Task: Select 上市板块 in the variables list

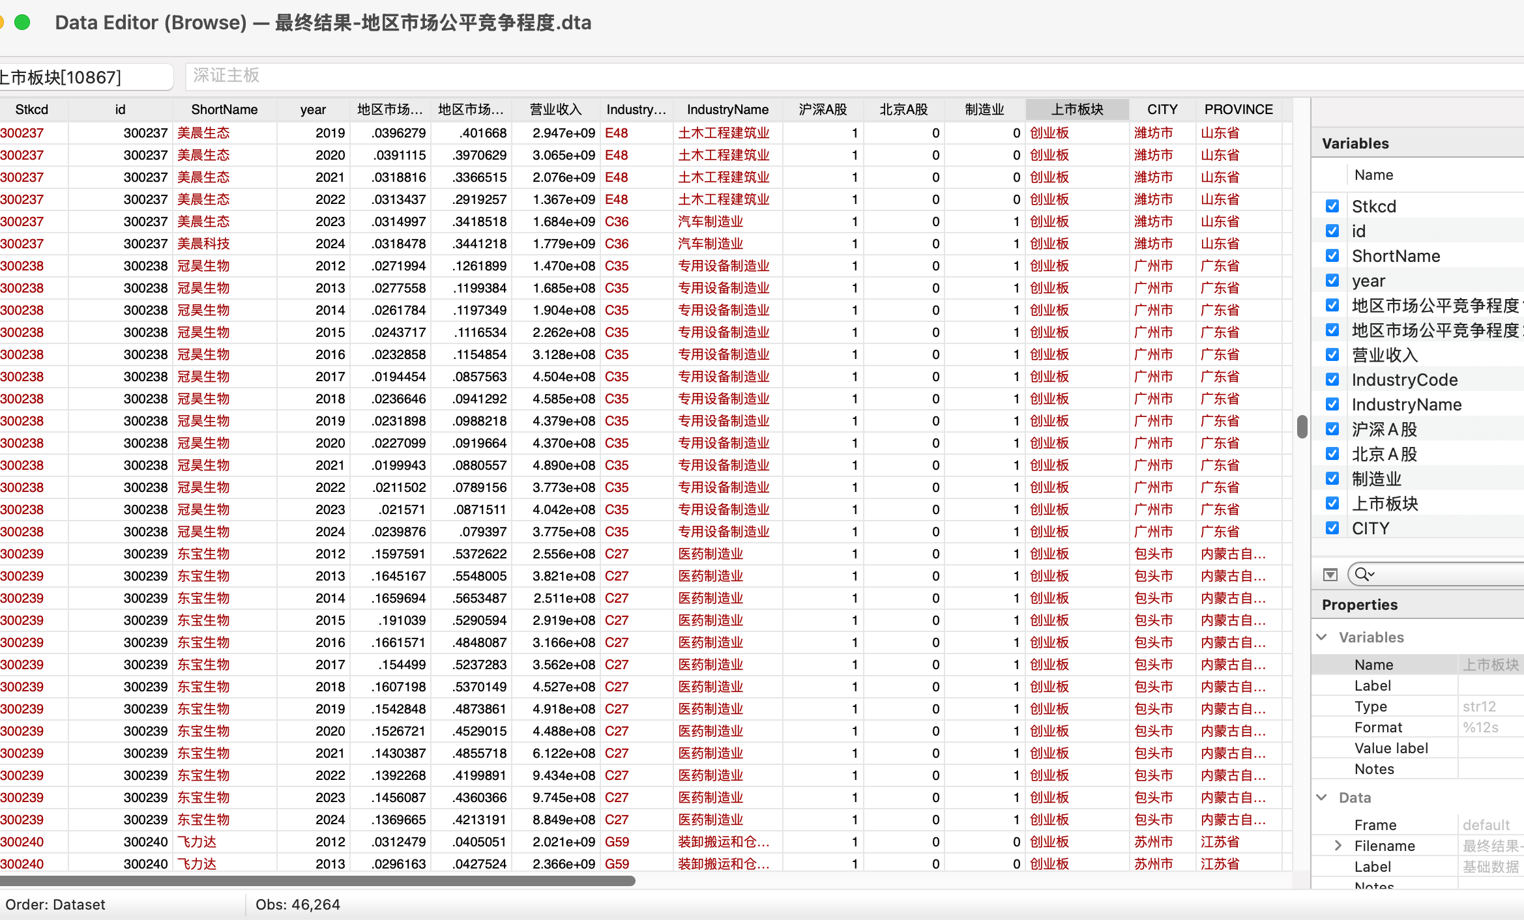Action: pos(1385,503)
